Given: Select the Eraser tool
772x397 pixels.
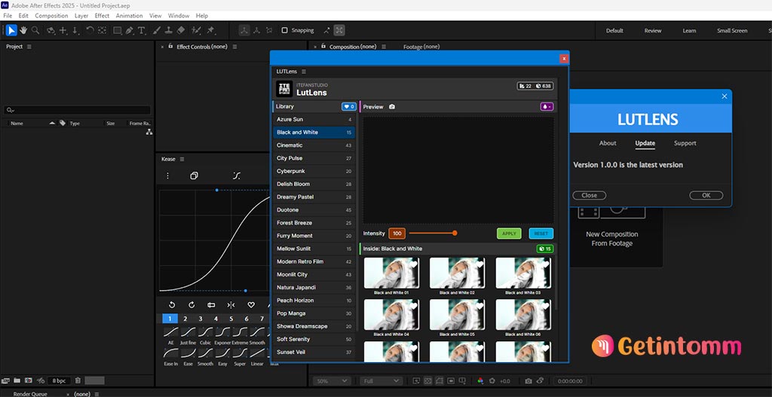Looking at the screenshot, I should point(180,30).
